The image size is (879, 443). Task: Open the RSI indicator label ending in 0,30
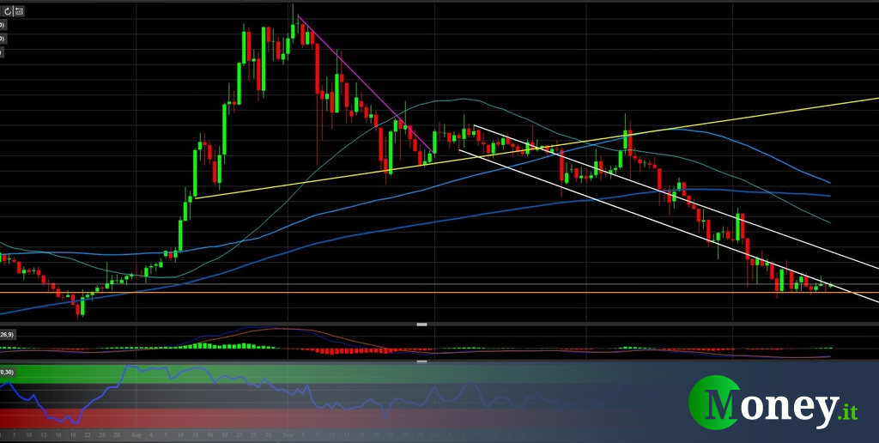[x=7, y=372]
